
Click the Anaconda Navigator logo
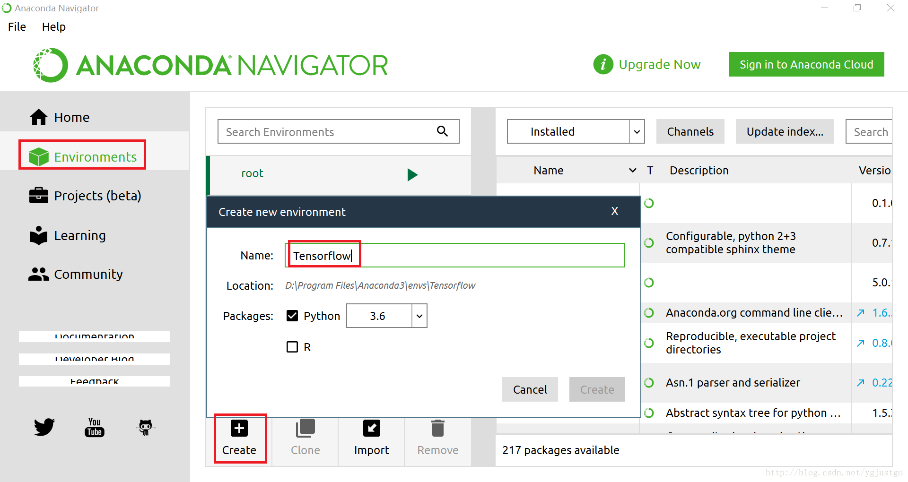[x=210, y=65]
